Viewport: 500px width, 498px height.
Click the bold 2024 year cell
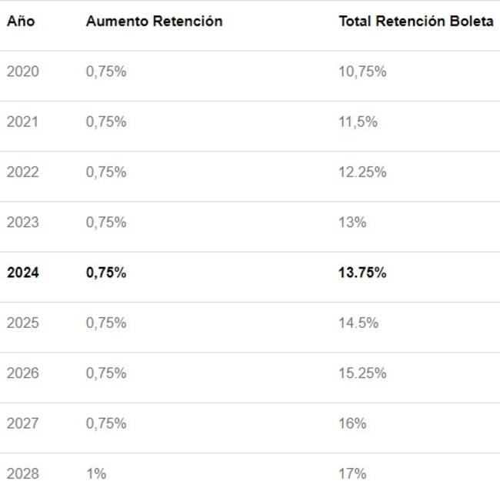[22, 272]
